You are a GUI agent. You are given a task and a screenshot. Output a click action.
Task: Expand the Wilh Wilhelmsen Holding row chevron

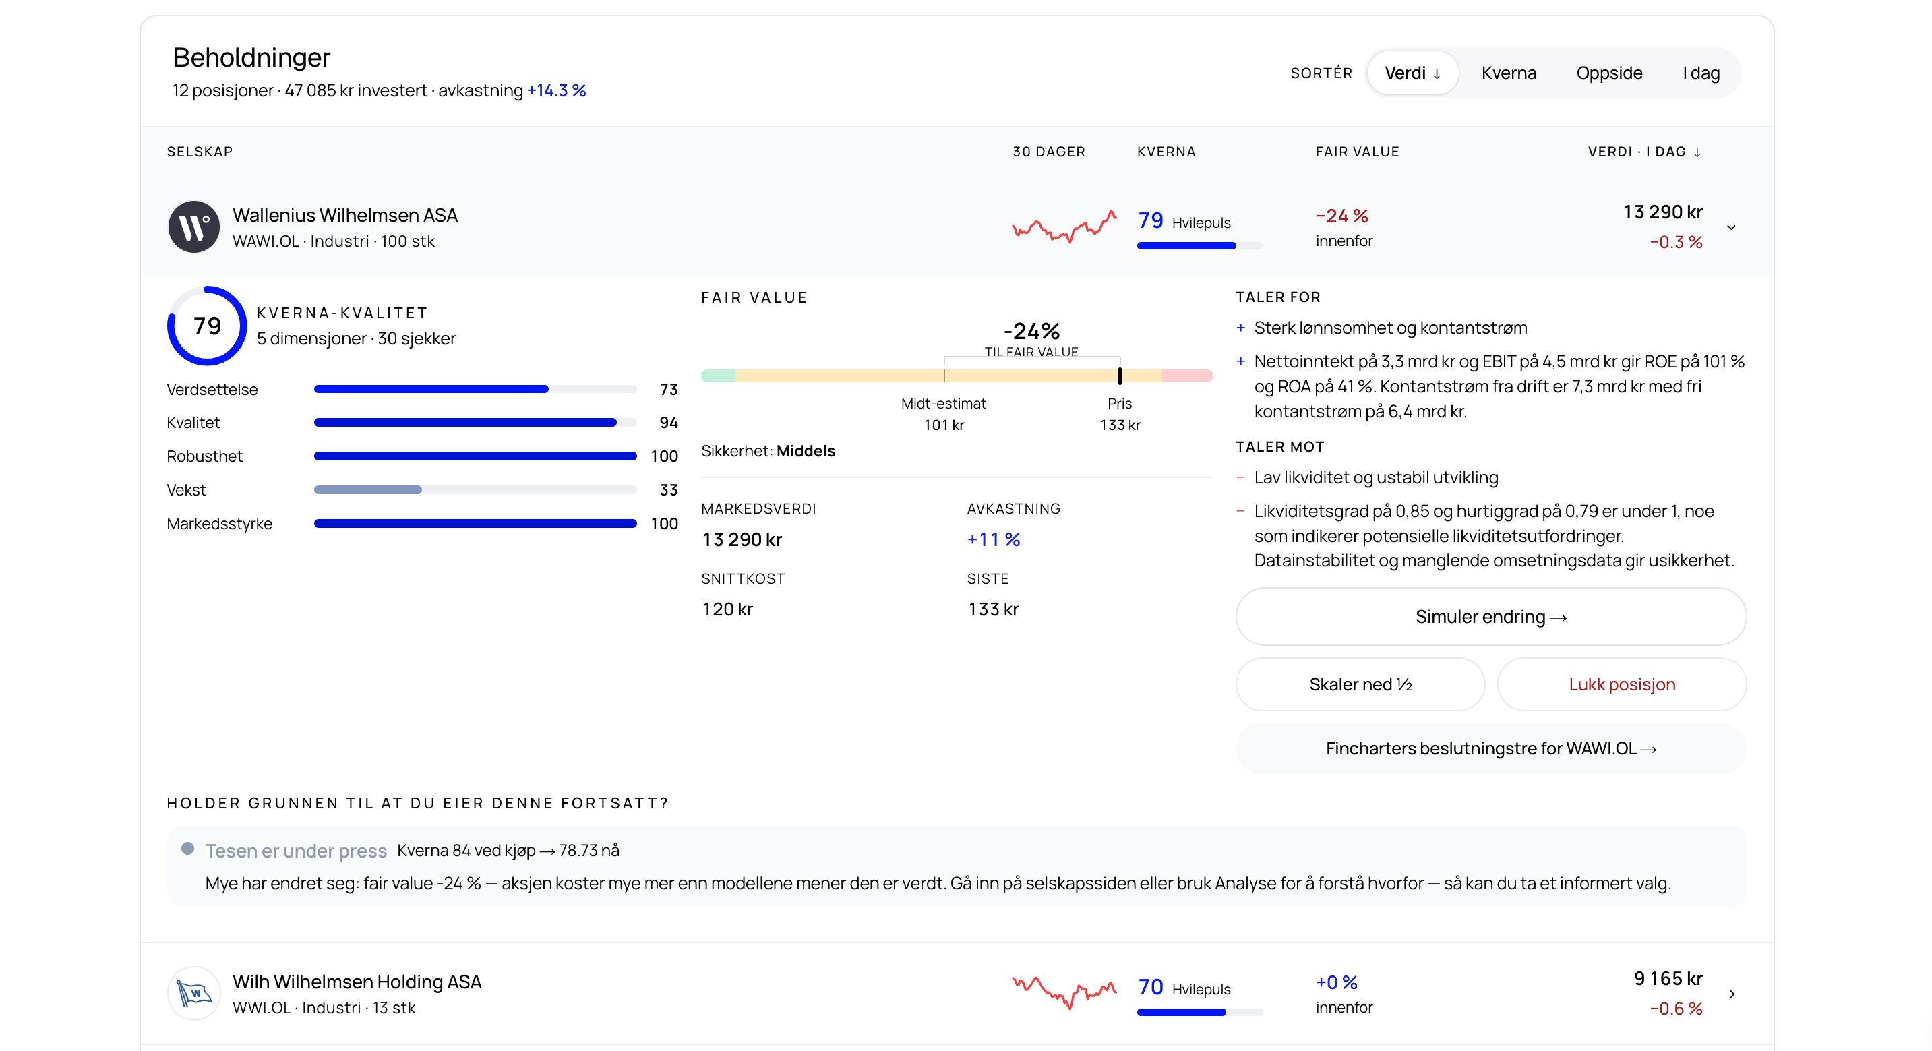(x=1732, y=994)
